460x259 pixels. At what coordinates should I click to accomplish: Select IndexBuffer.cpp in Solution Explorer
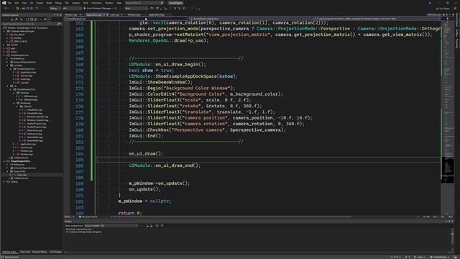pos(34,110)
